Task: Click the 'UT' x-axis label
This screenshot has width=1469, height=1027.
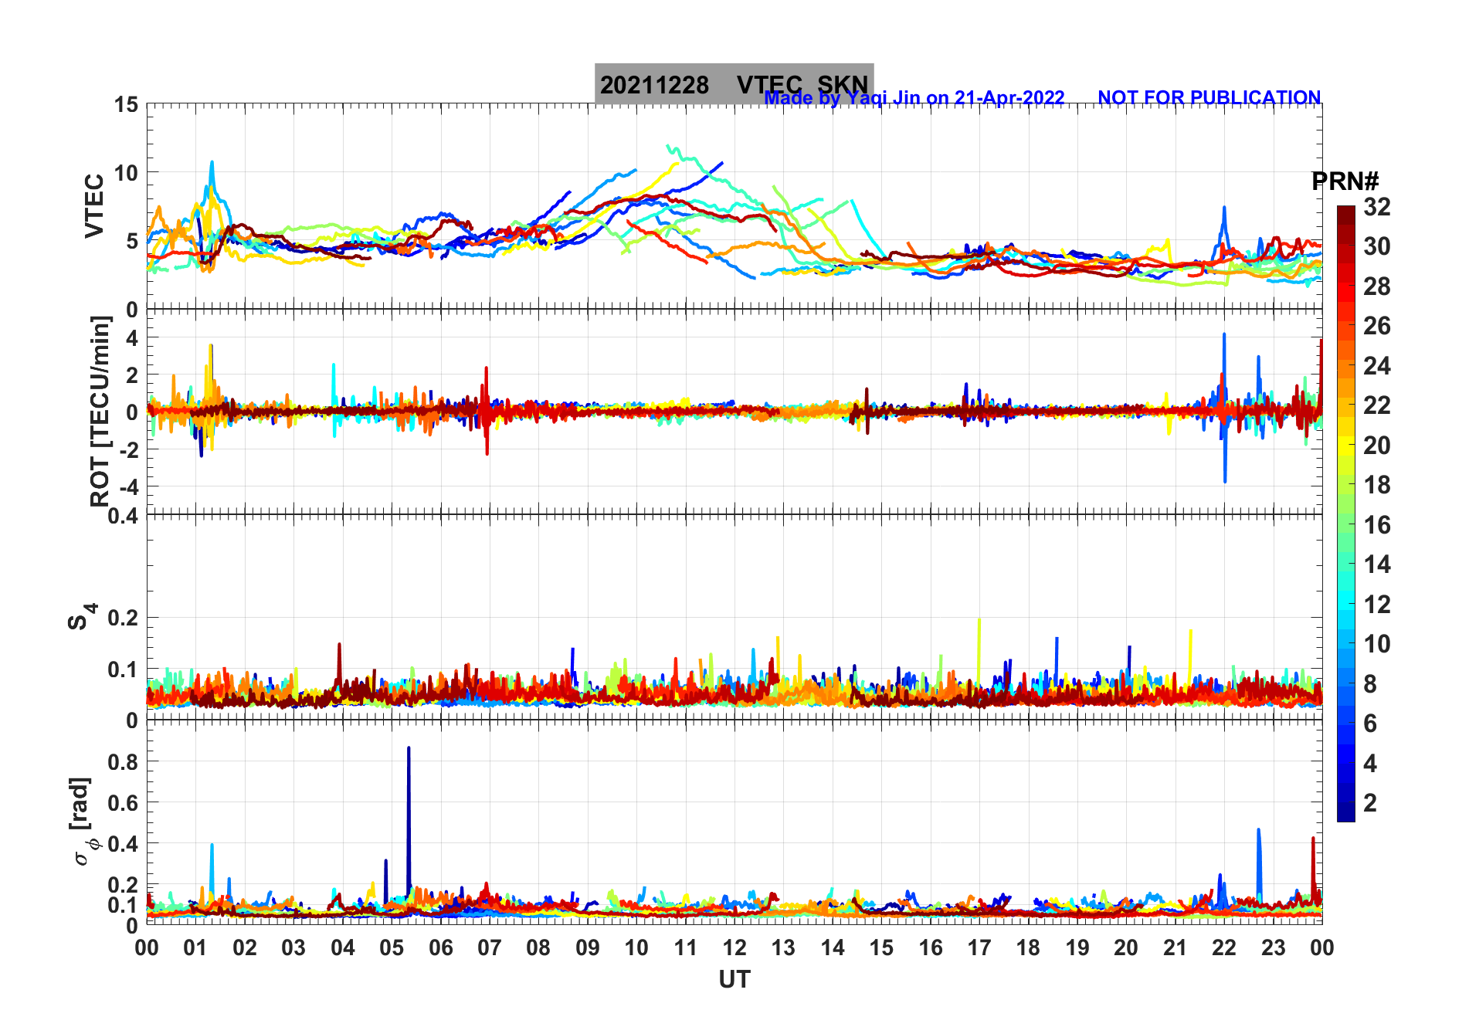Action: tap(734, 980)
